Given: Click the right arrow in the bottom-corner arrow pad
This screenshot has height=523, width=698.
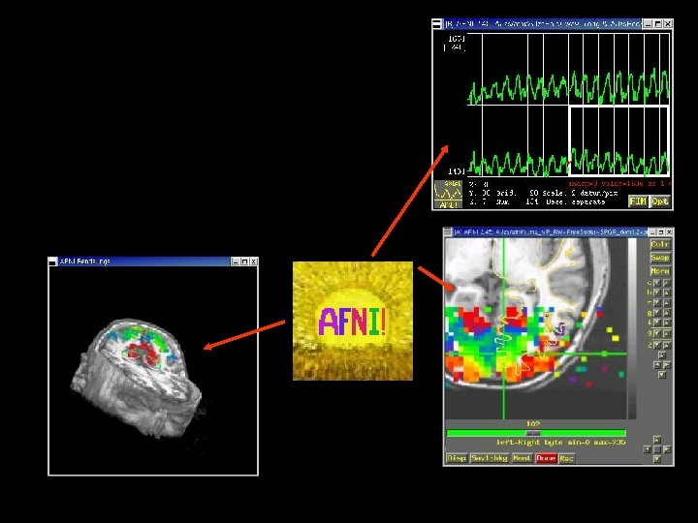Looking at the screenshot, I should [x=666, y=449].
